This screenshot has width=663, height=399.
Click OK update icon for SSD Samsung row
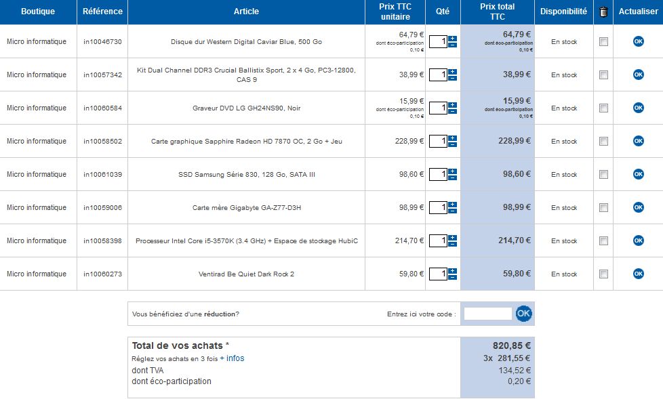pyautogui.click(x=638, y=174)
